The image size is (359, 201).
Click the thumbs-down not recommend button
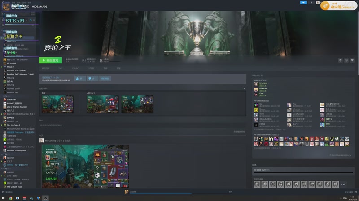pos(92,79)
